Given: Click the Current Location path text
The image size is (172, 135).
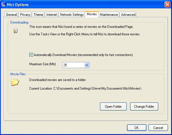Looking at the screenshot, I should [85, 88].
